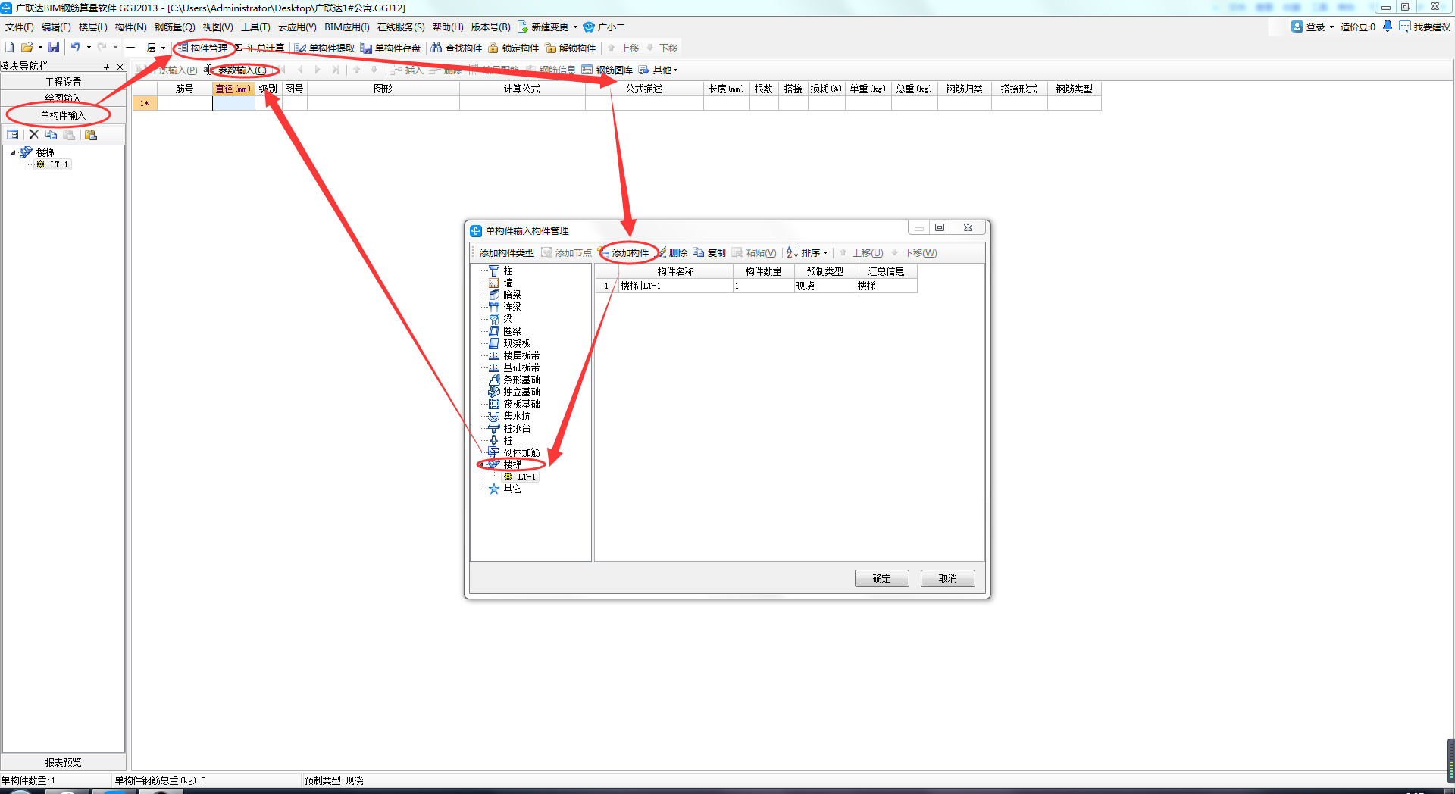The height and width of the screenshot is (794, 1455).
Task: Collapse the 楼梯 node in the left tree
Action: pos(13,152)
